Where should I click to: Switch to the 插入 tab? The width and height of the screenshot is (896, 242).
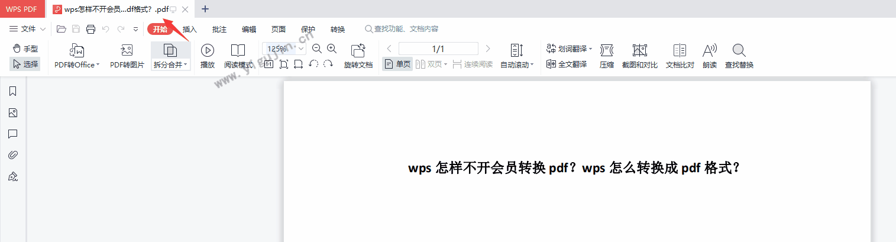pos(190,29)
